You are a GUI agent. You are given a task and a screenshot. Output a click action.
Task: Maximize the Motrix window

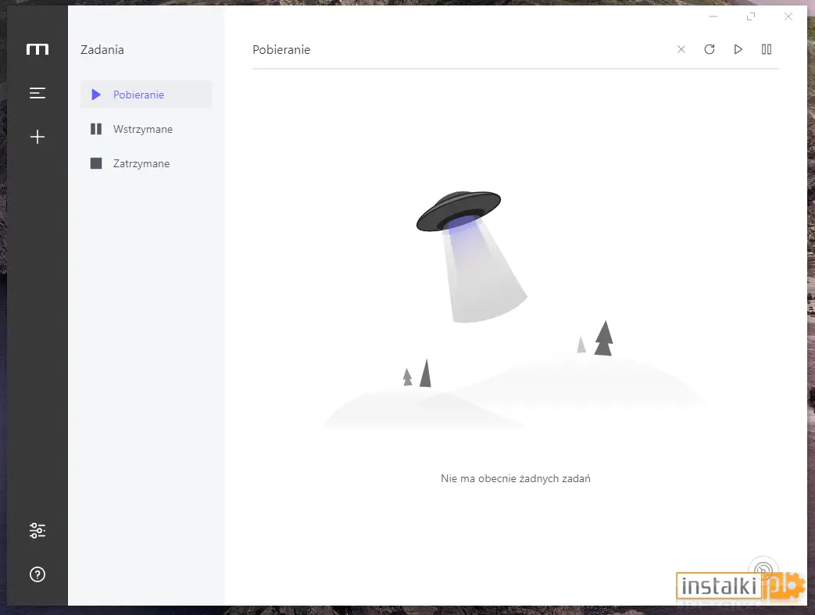tap(751, 16)
